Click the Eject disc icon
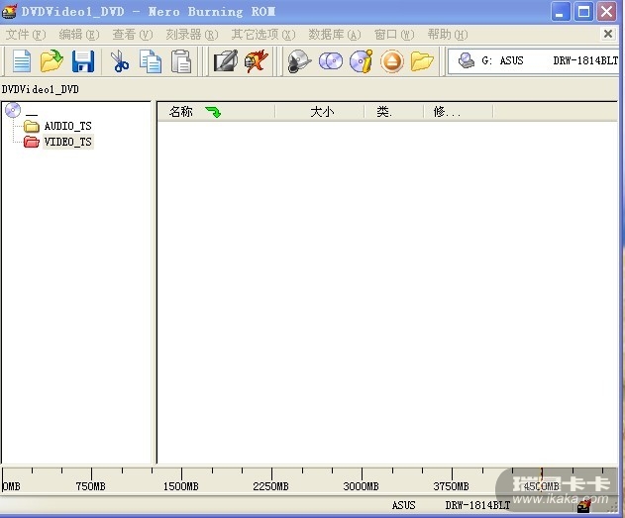 pyautogui.click(x=391, y=61)
